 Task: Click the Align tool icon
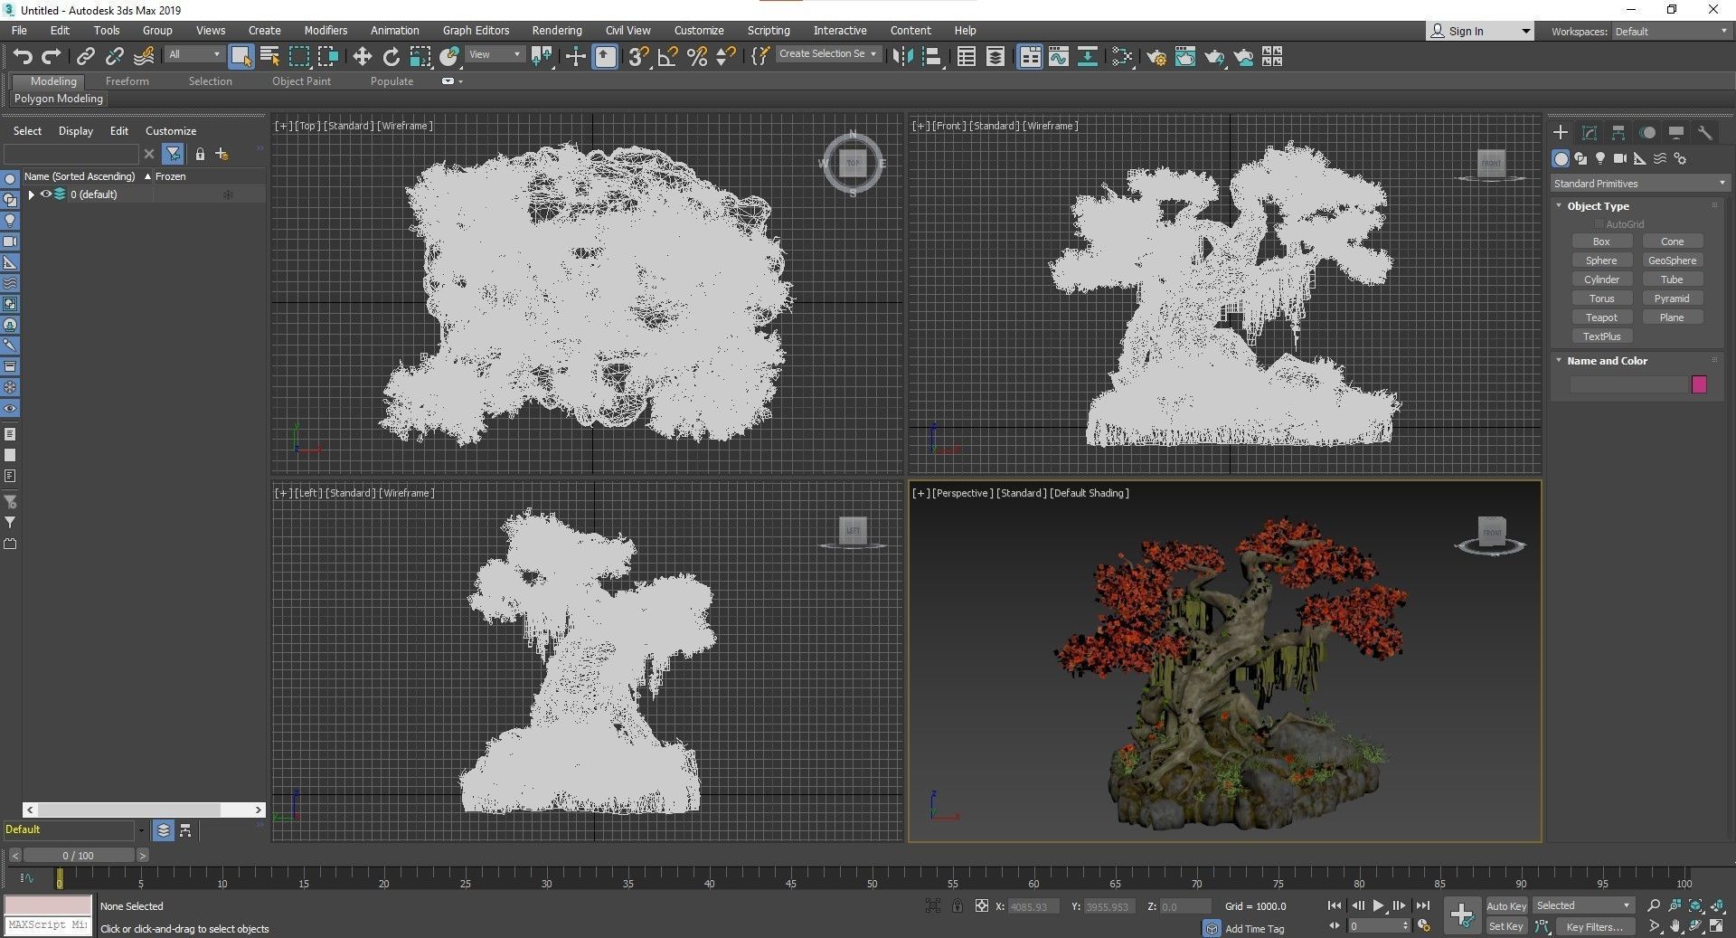931,57
